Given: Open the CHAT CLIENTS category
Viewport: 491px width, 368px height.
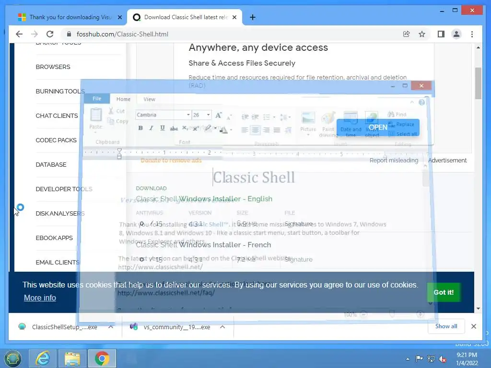Looking at the screenshot, I should click(x=57, y=116).
